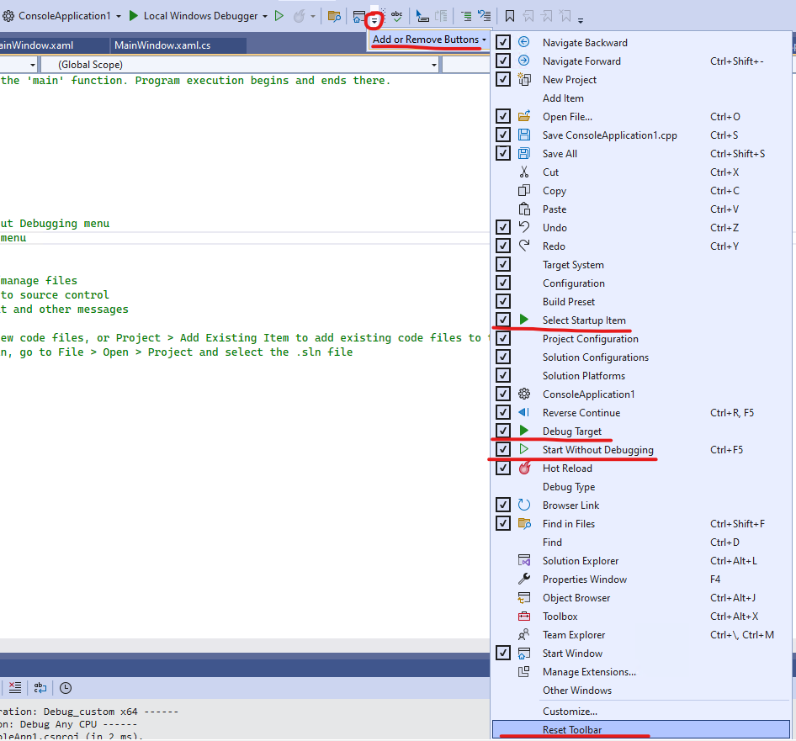Toggle the Start Without Debugging checkbox
The width and height of the screenshot is (796, 741).
(x=503, y=450)
